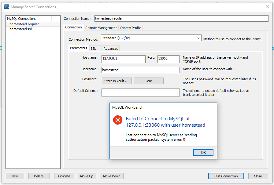Duplicate the selected connection
This screenshot has width=274, height=185.
(x=64, y=176)
